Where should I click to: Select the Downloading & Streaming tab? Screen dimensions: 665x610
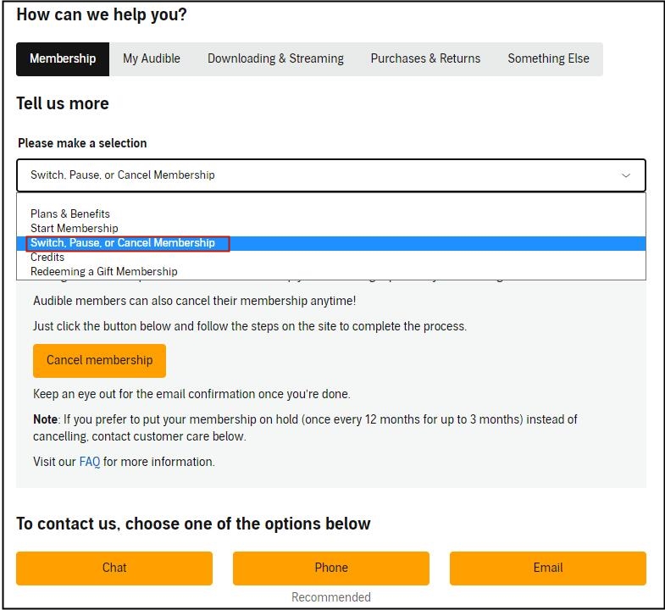click(x=275, y=59)
